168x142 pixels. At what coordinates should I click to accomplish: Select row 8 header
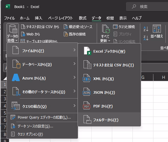tap(4, 134)
